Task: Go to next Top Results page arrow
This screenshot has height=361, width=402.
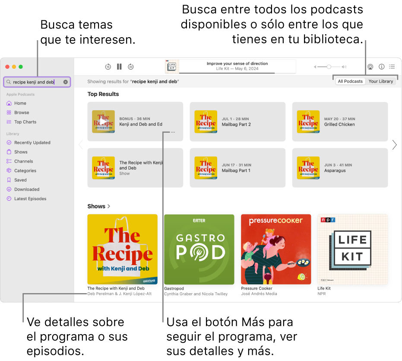Action: (394, 145)
